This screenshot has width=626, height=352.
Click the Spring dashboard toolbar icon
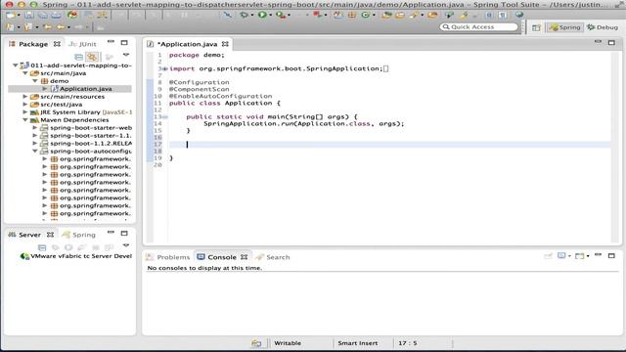(x=72, y=15)
